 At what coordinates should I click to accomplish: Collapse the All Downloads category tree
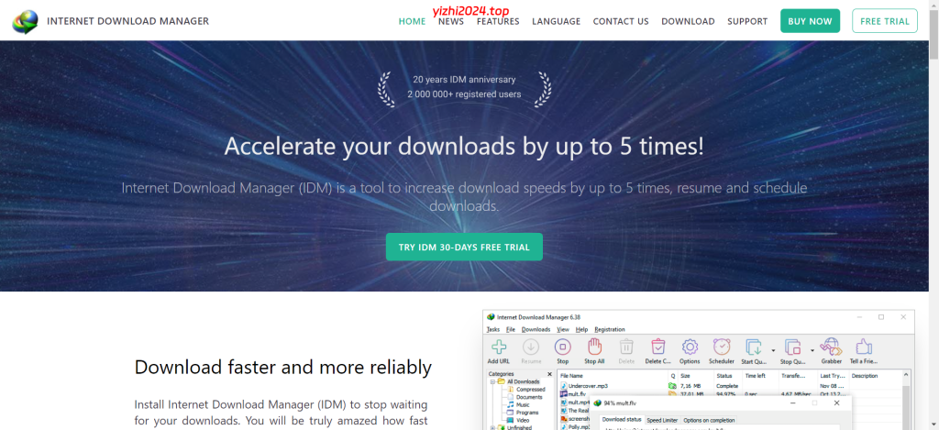pos(492,381)
